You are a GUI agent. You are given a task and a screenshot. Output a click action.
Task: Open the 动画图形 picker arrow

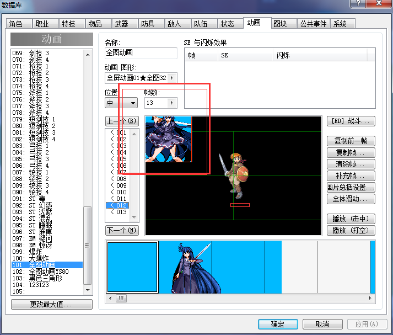[x=171, y=78]
